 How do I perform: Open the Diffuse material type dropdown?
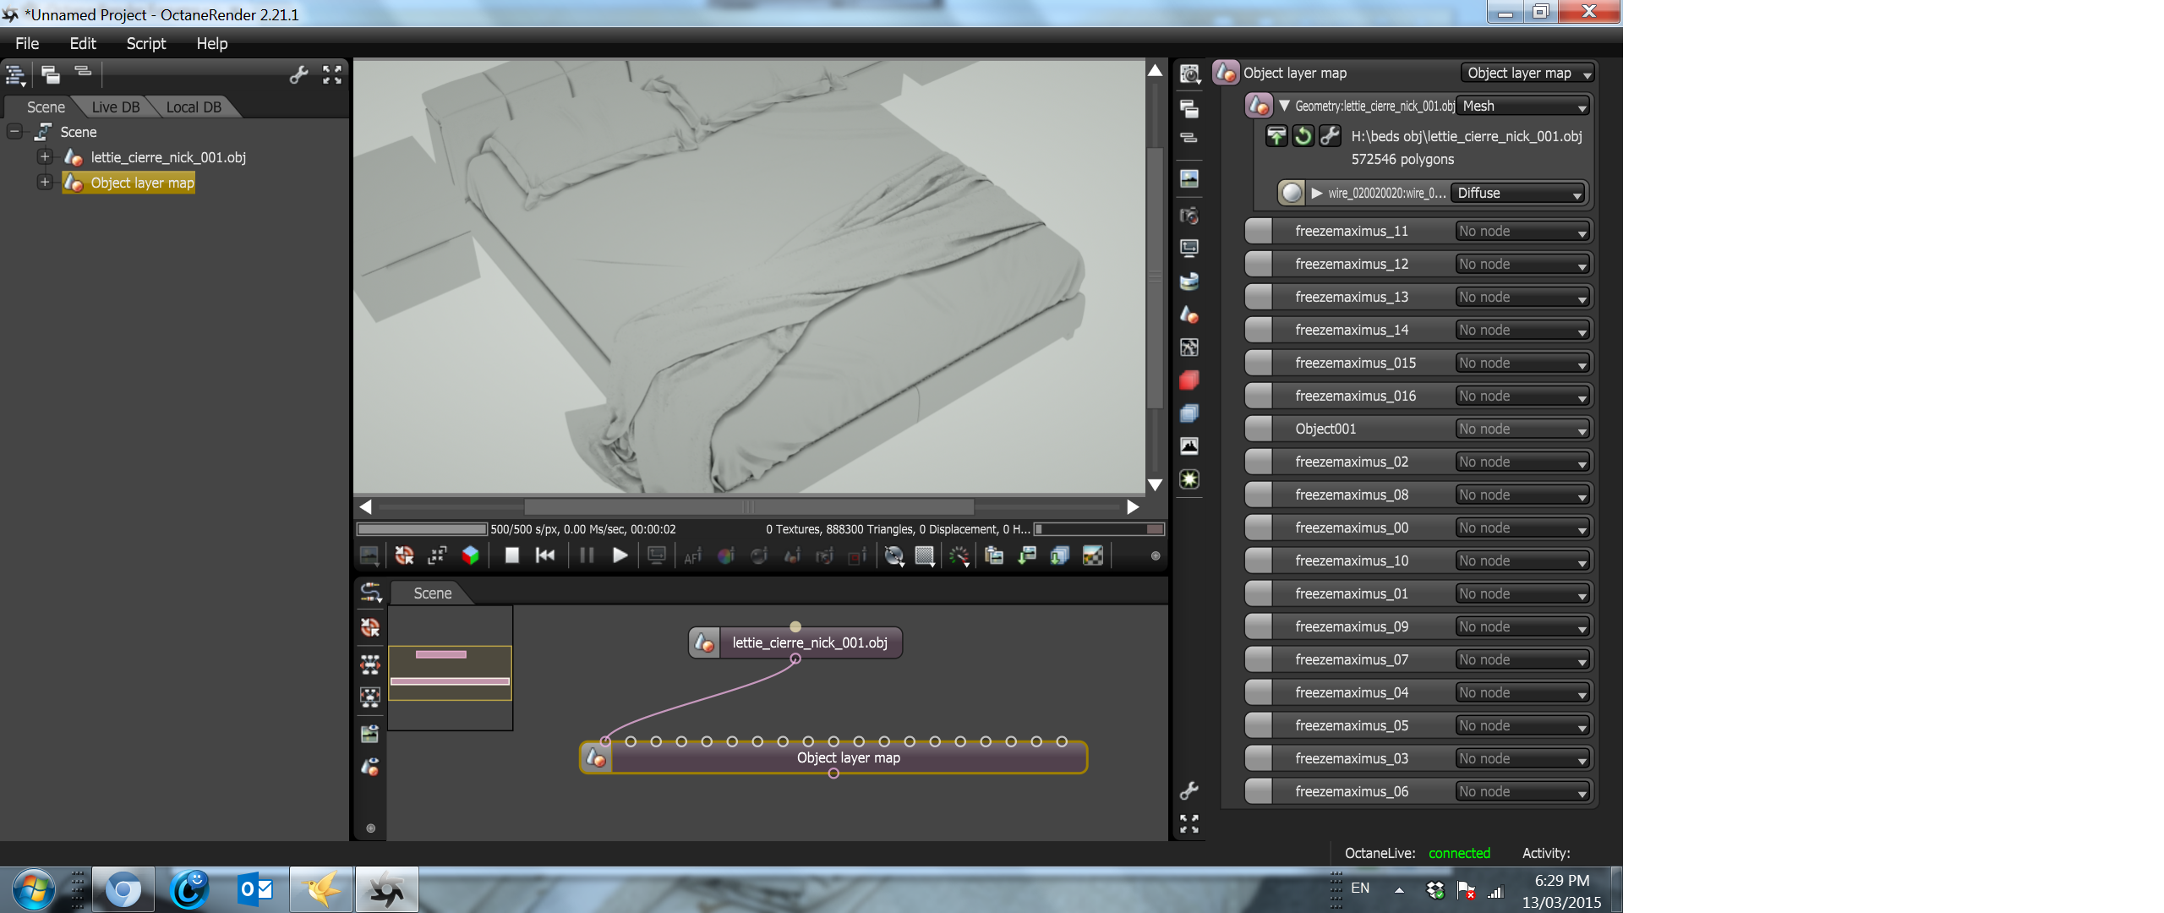pyautogui.click(x=1519, y=193)
